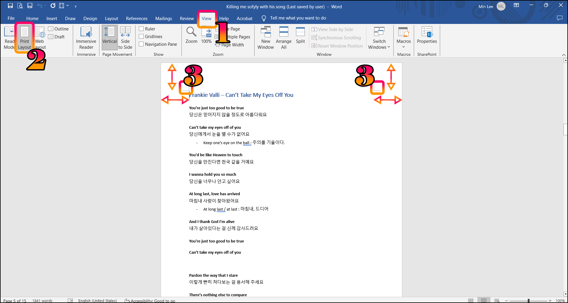Screen dimensions: 568x303
Task: Choose Page Width zoom option
Action: pos(230,45)
